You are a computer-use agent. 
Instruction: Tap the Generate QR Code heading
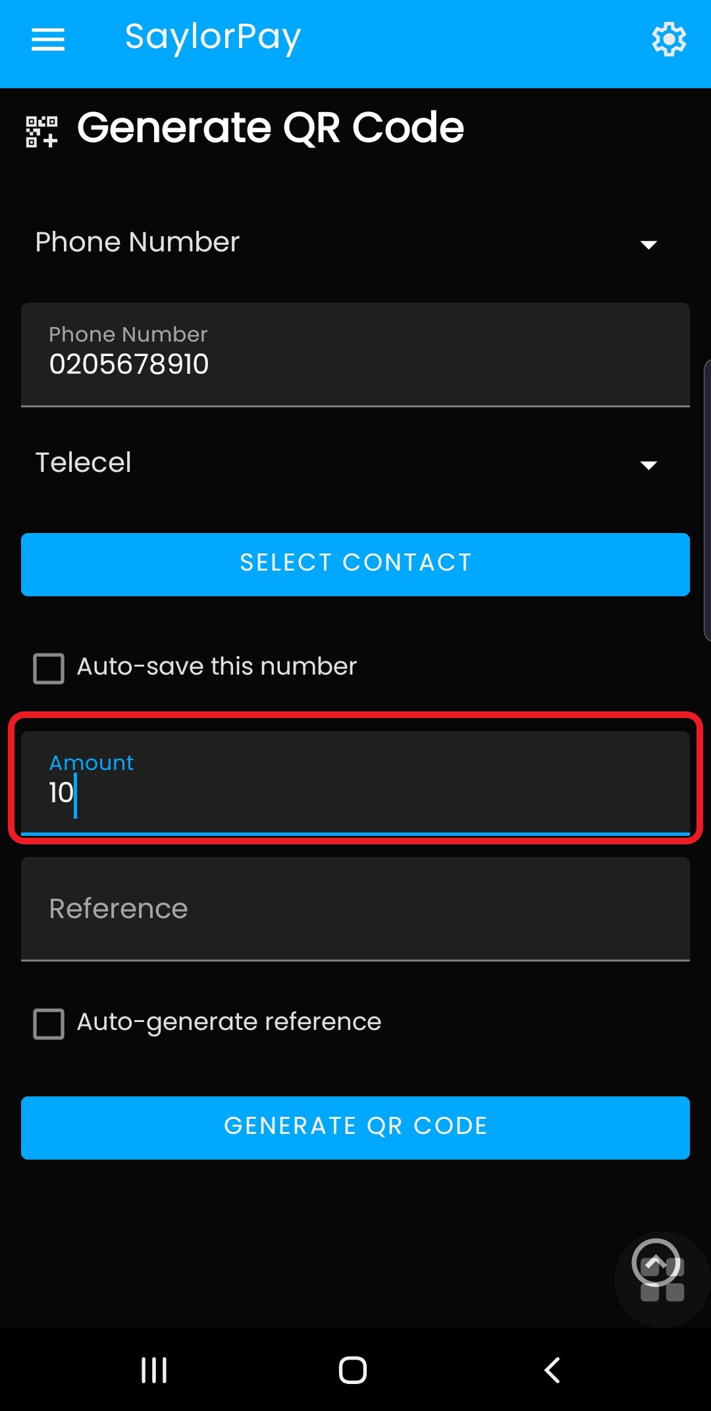(271, 128)
